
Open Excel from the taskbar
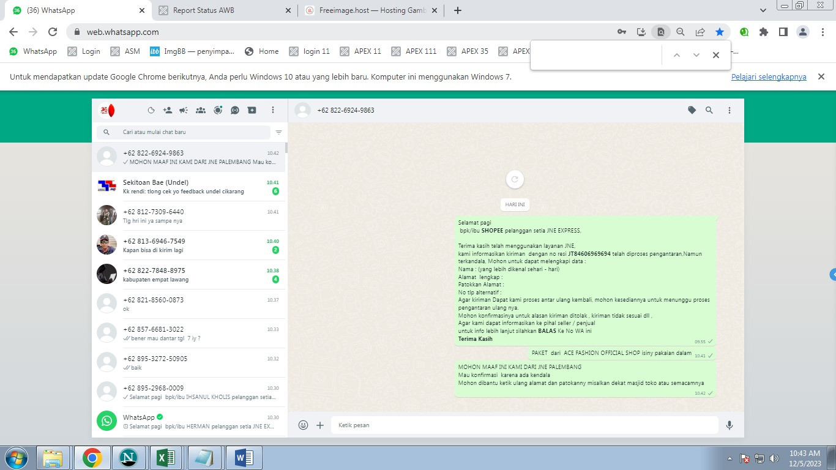(166, 458)
